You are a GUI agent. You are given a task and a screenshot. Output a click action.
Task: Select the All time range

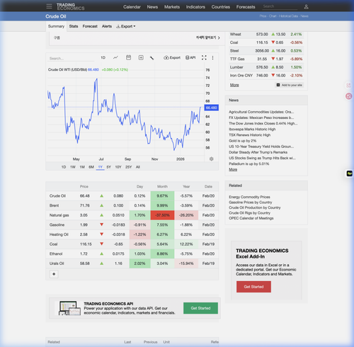pos(138,167)
